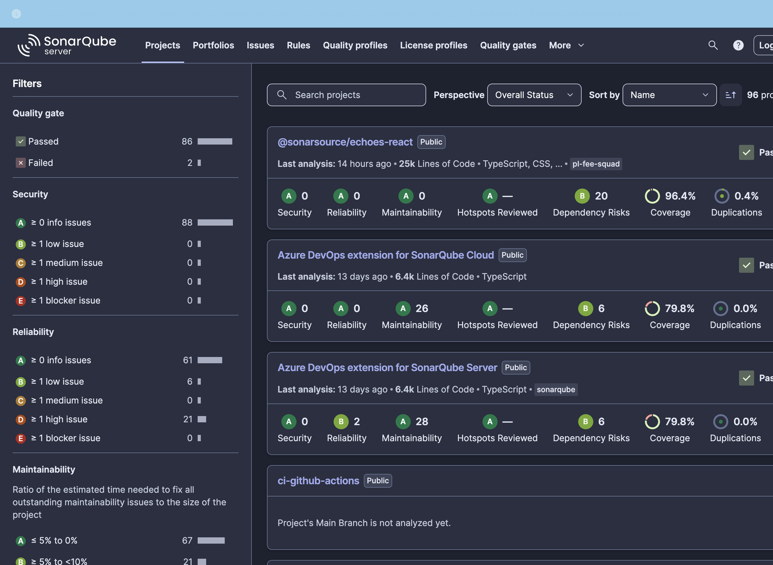Open the Issues tab

[x=260, y=45]
